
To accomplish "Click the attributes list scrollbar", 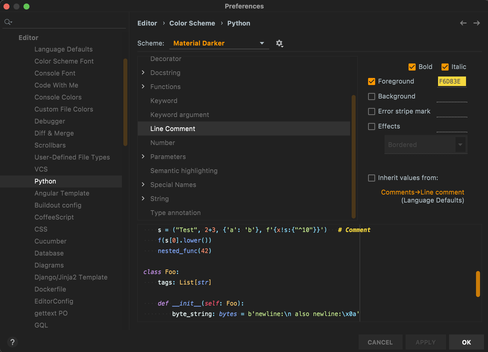I will click(353, 157).
